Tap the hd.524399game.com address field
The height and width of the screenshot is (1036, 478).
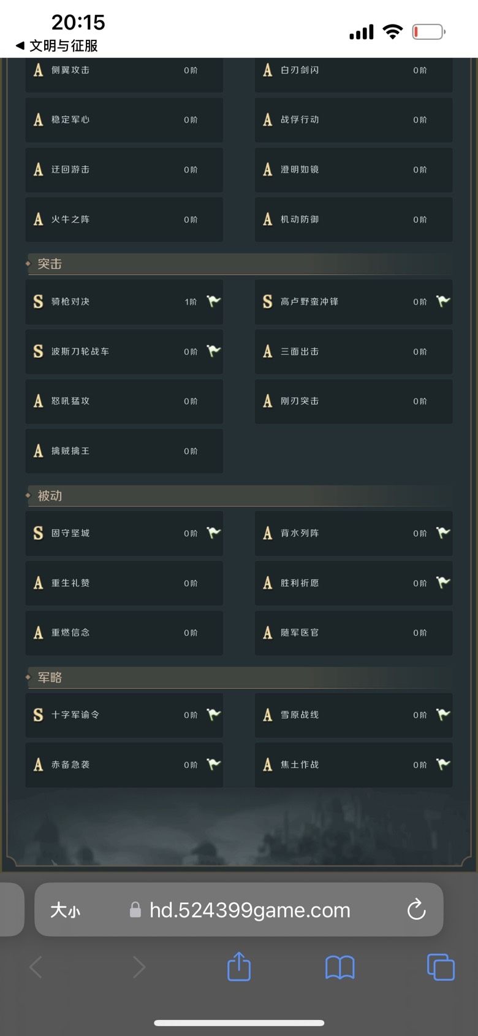click(249, 910)
